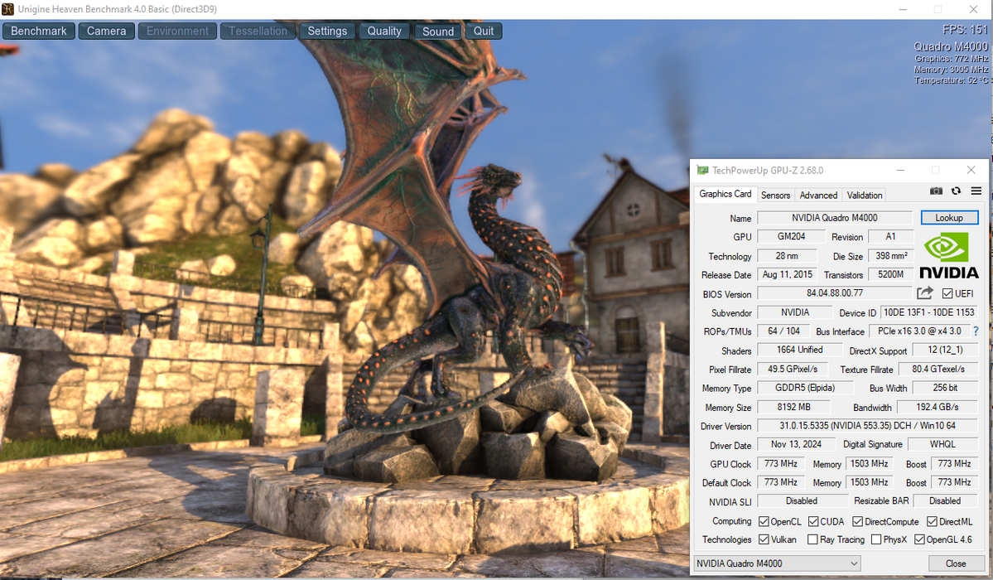Click the Device ID field
993x580 pixels.
(928, 312)
